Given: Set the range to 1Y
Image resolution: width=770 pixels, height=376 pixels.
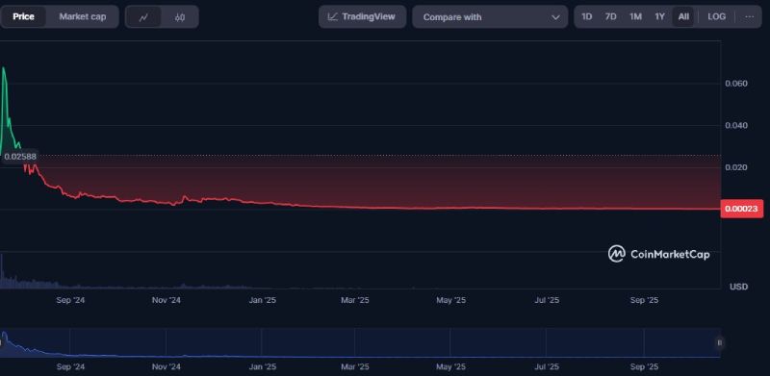Looking at the screenshot, I should [x=659, y=16].
